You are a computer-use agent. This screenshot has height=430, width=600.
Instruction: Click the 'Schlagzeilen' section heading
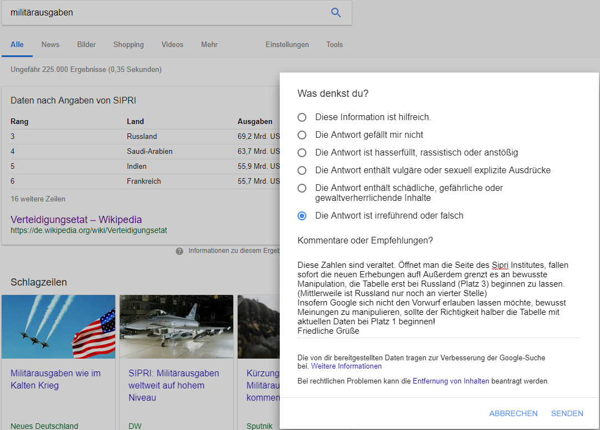click(39, 282)
